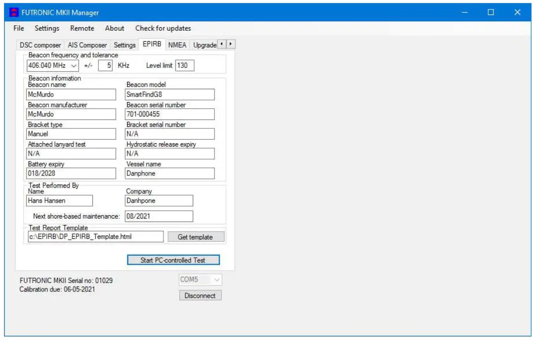This screenshot has height=340, width=538.
Task: Open the File menu
Action: pos(18,28)
